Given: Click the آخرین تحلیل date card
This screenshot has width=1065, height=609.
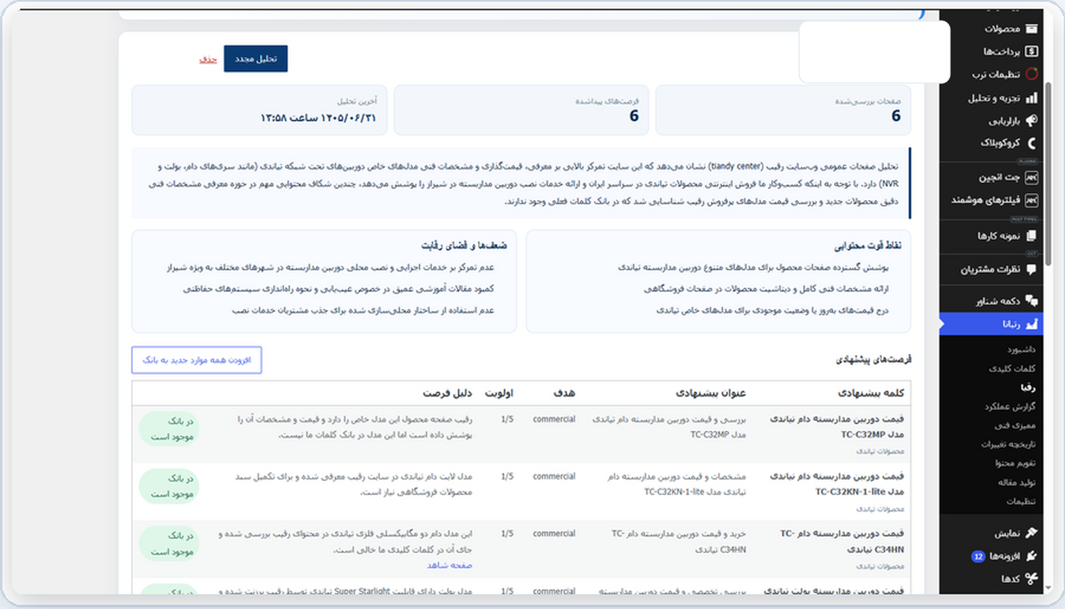Looking at the screenshot, I should click(x=259, y=111).
